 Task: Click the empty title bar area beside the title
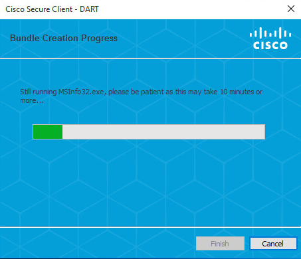pos(191,9)
